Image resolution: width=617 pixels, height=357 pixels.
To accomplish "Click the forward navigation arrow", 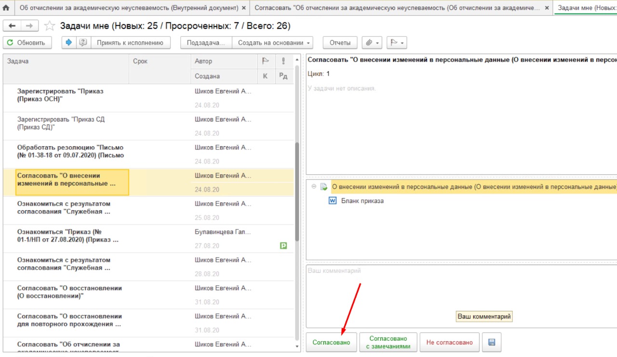I will pos(29,26).
